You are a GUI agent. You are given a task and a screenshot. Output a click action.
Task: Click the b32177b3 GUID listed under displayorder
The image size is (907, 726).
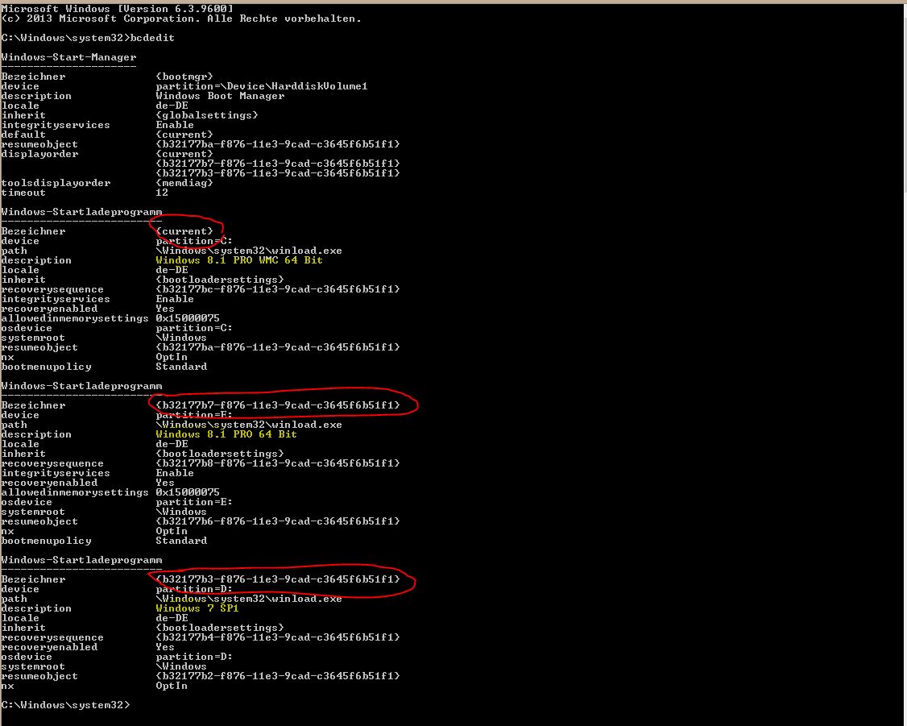tap(278, 173)
